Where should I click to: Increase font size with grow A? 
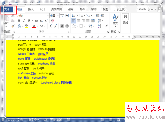(x=51, y=26)
